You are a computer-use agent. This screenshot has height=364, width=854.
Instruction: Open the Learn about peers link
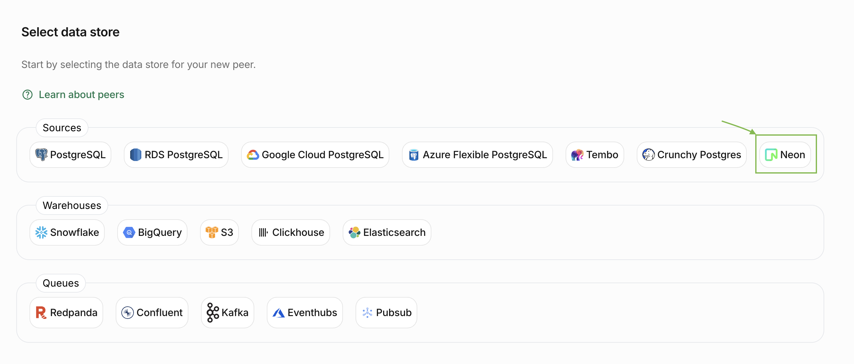81,95
